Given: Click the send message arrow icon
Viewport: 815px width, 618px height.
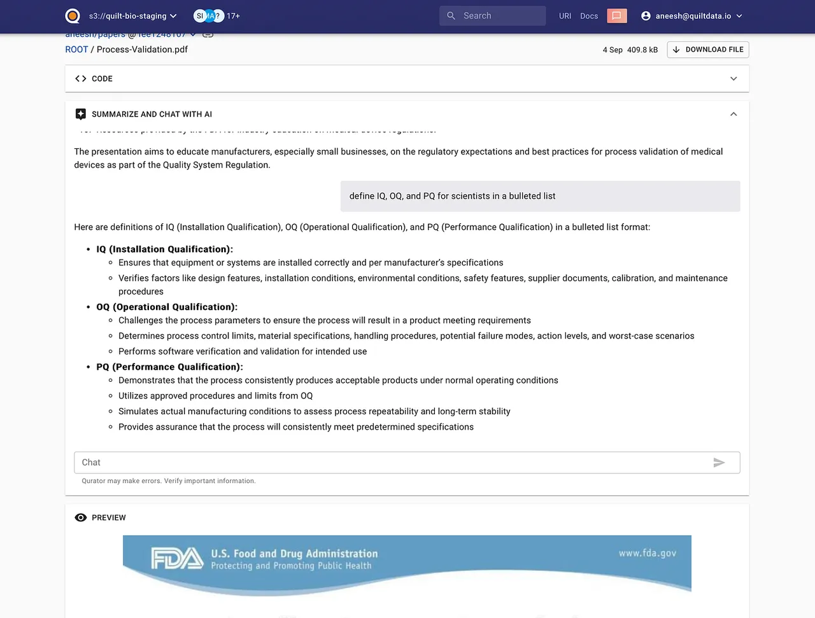Looking at the screenshot, I should [x=719, y=463].
